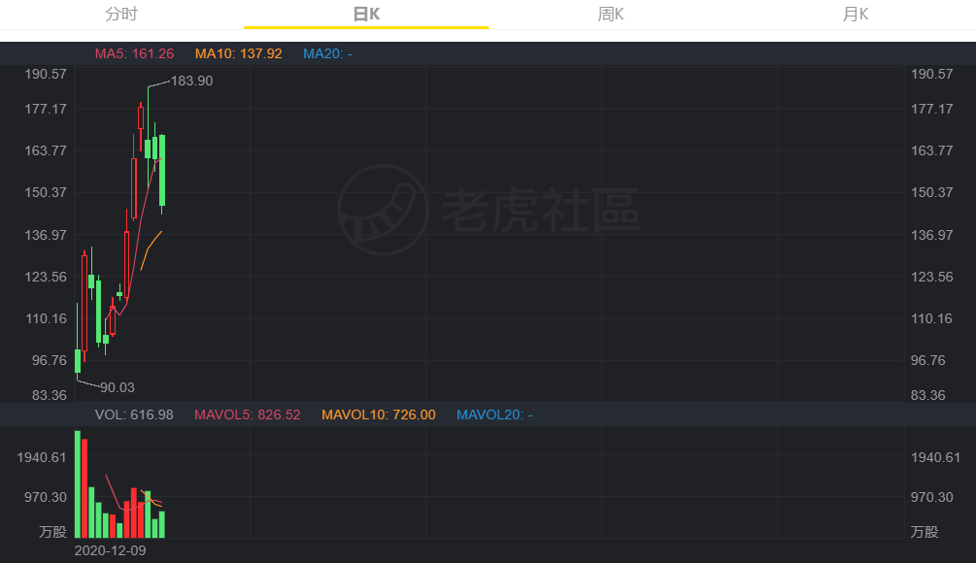Click the MA5: 161.26 indicator label
This screenshot has width=976, height=563.
(134, 53)
